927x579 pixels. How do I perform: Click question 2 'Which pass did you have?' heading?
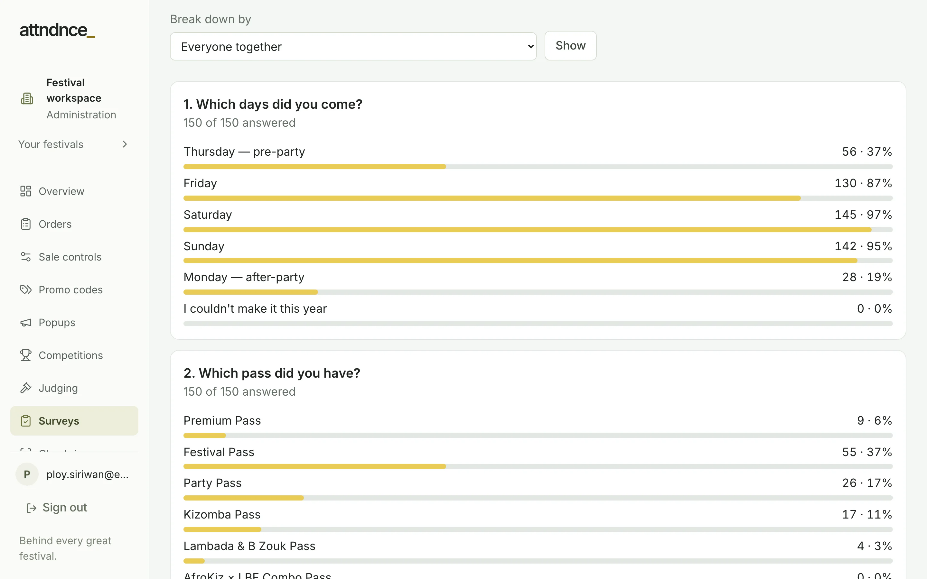272,373
